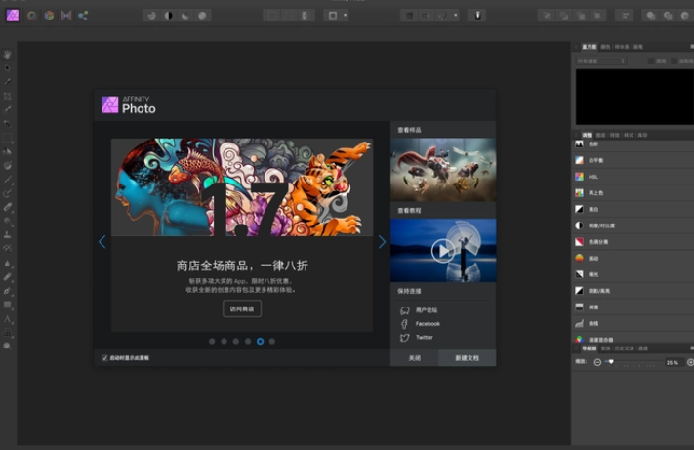This screenshot has height=450, width=694.
Task: Click the 25 % zoom value field
Action: click(x=673, y=362)
